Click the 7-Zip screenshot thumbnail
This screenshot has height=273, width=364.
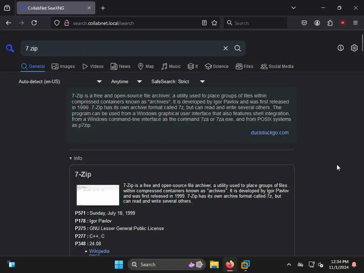pos(98,195)
